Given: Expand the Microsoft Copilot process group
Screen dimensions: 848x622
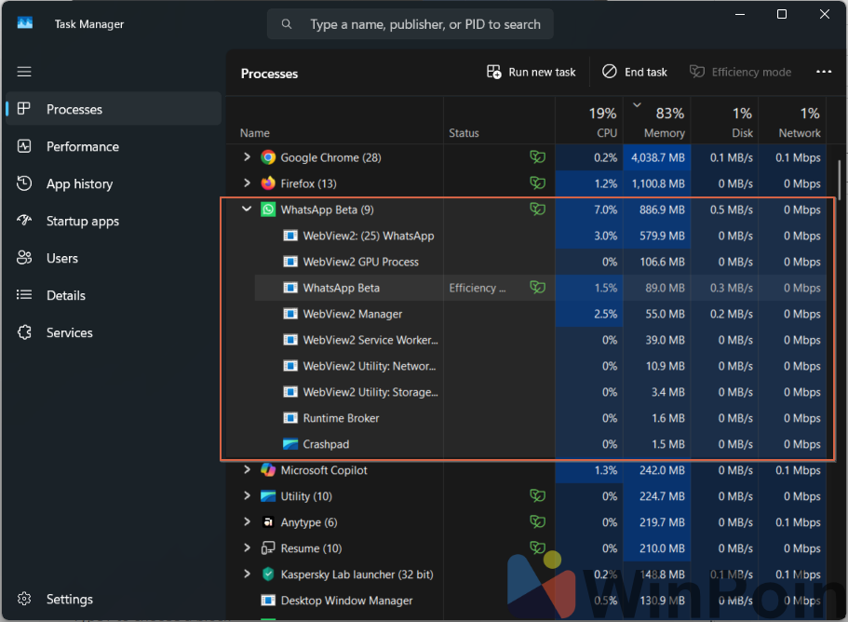Looking at the screenshot, I should pos(247,470).
